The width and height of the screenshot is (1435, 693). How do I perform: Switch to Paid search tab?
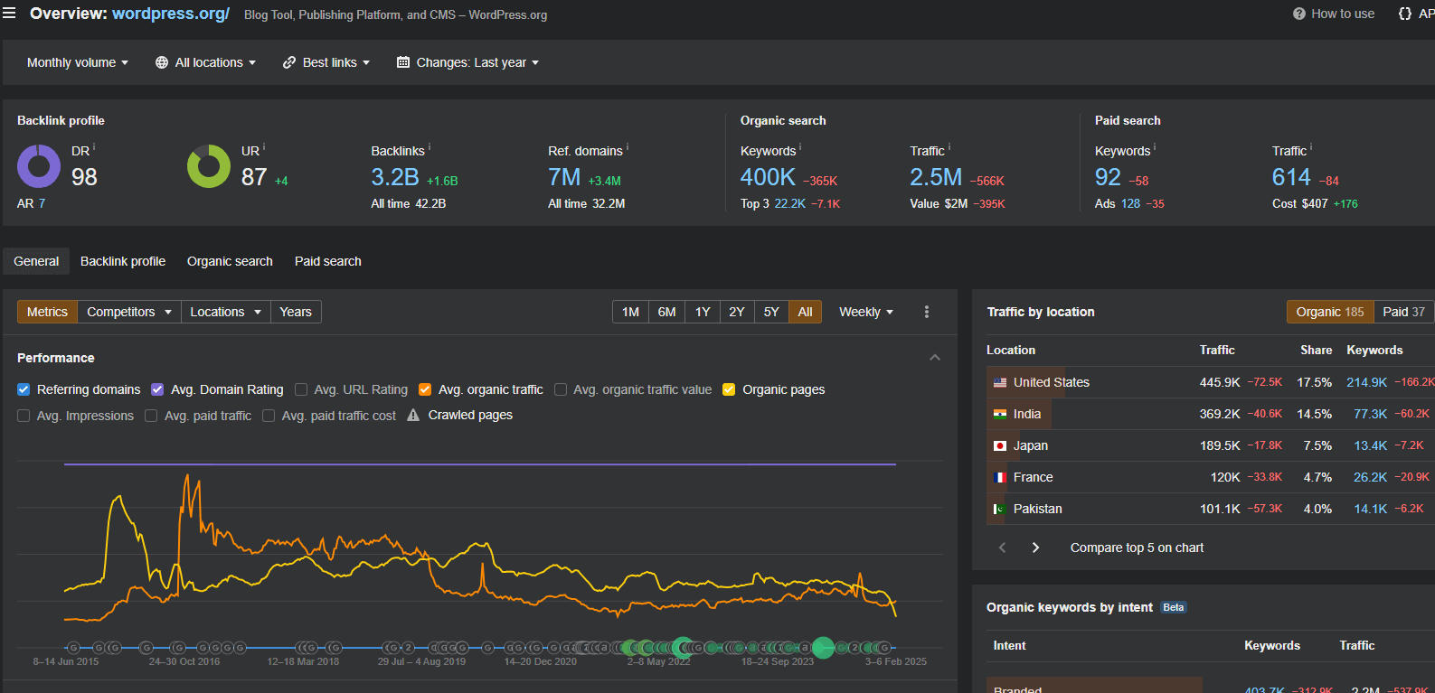click(328, 261)
